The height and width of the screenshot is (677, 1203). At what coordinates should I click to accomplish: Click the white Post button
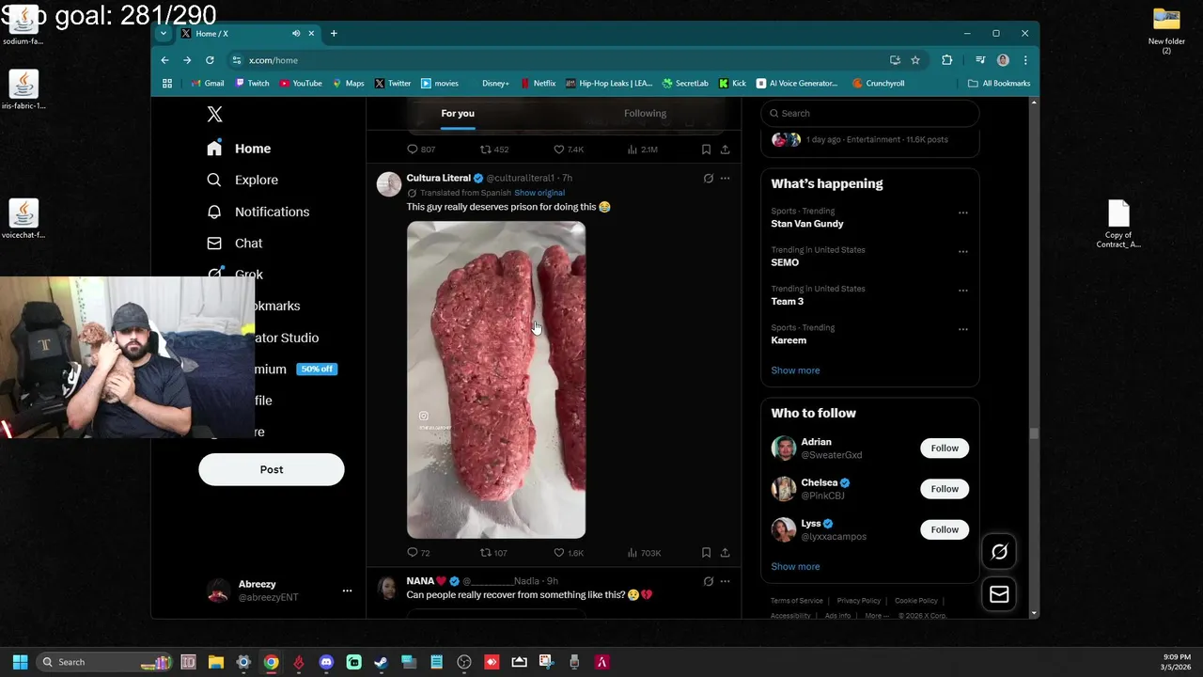[x=272, y=469]
